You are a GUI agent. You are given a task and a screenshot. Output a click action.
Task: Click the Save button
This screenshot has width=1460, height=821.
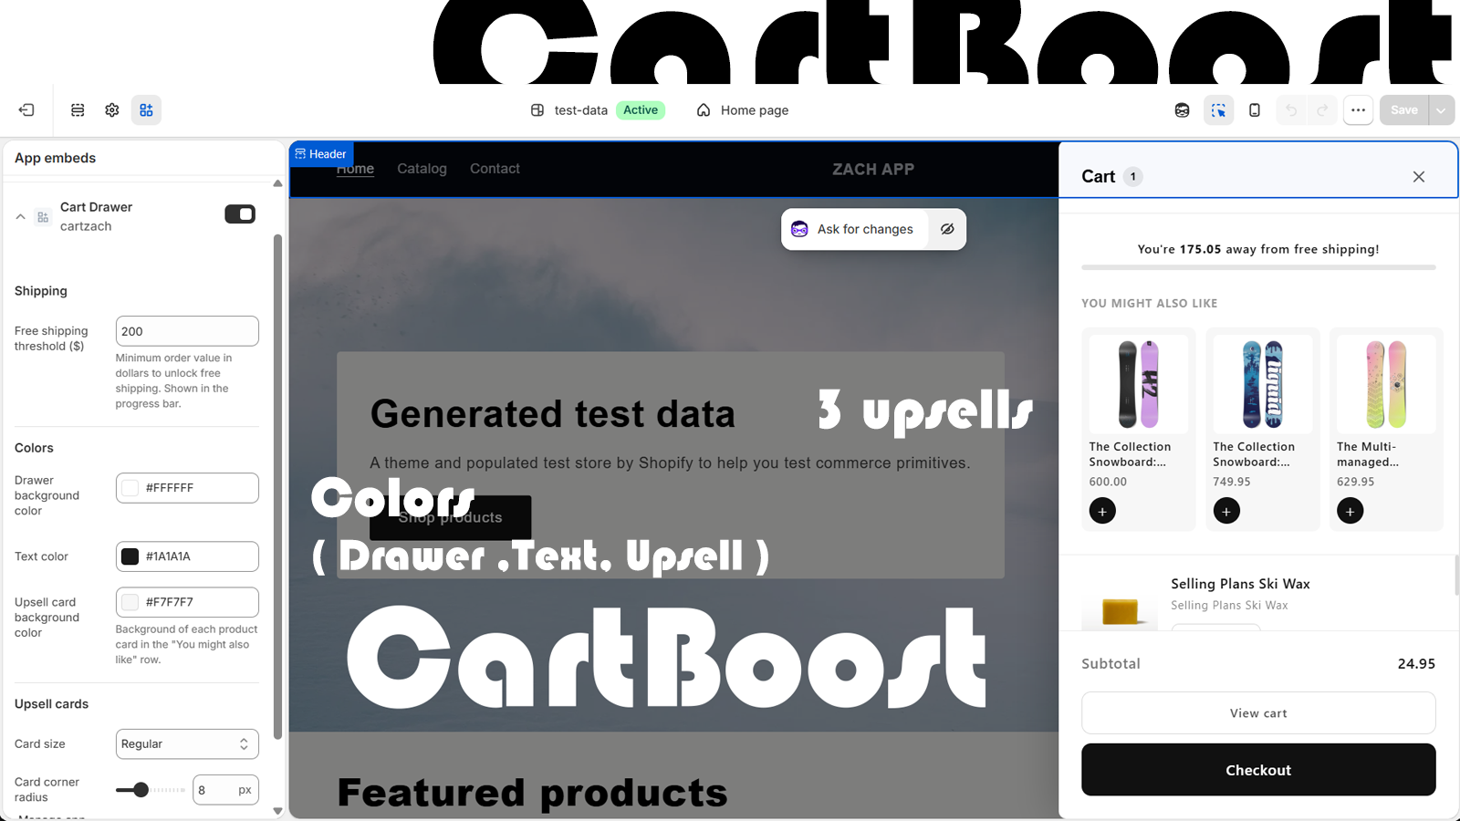1404,110
